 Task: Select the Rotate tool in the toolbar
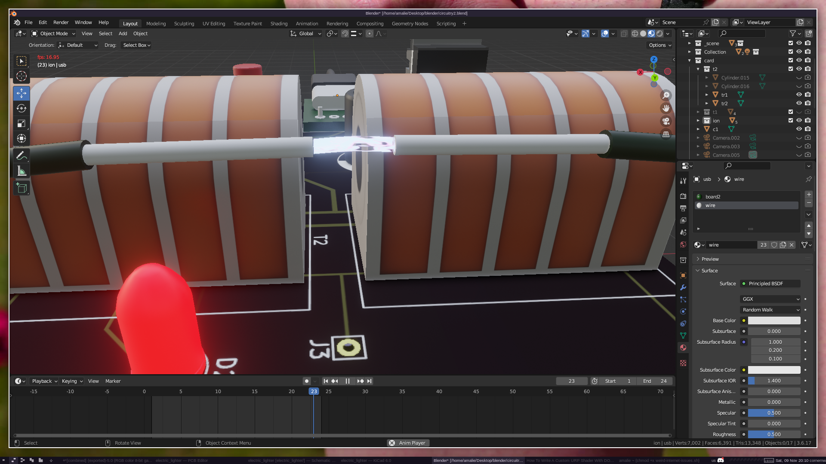pyautogui.click(x=22, y=108)
